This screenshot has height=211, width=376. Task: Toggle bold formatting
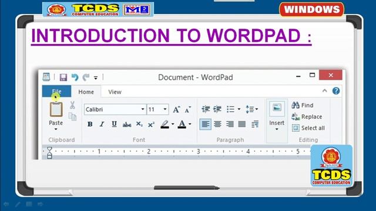90,124
